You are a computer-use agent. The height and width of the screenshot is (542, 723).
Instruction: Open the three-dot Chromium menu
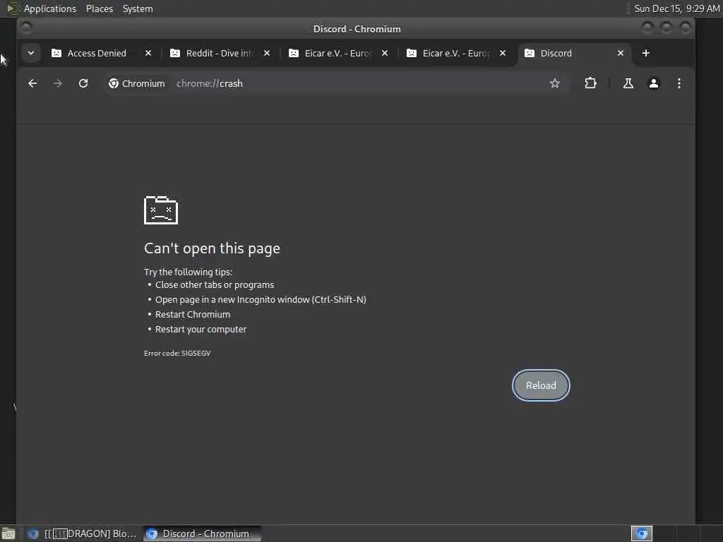(679, 83)
